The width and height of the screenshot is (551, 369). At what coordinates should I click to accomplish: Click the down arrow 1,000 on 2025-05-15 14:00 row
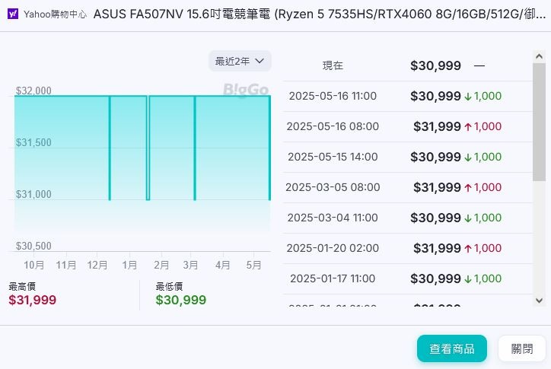click(x=483, y=157)
